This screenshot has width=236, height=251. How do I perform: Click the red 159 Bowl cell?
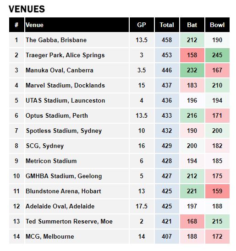point(217,191)
